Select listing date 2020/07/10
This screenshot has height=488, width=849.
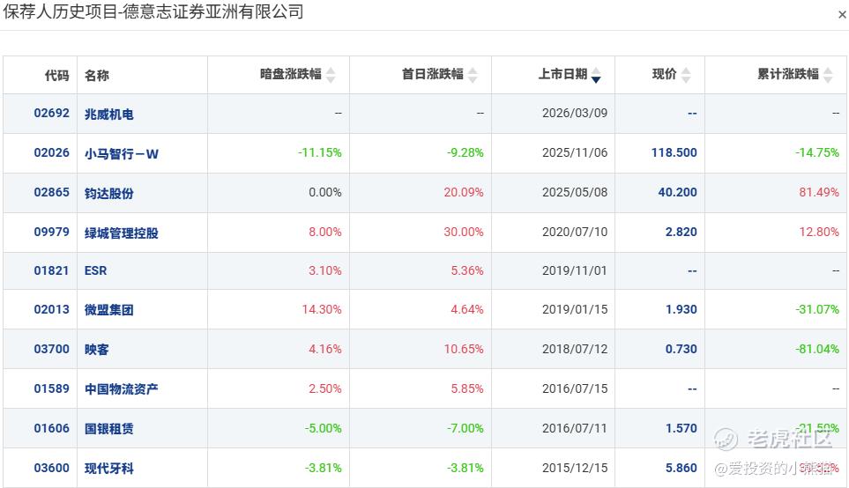point(575,232)
